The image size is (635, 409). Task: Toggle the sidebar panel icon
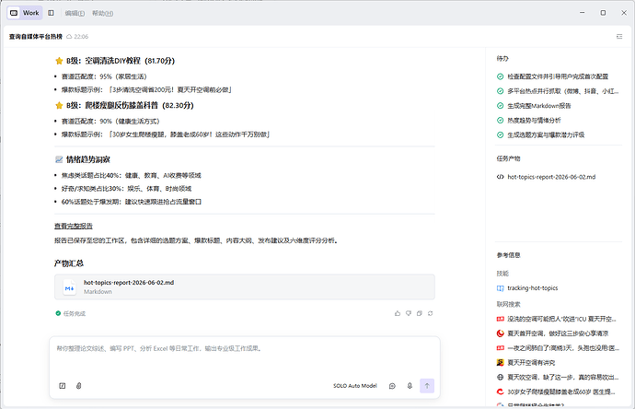click(x=51, y=13)
